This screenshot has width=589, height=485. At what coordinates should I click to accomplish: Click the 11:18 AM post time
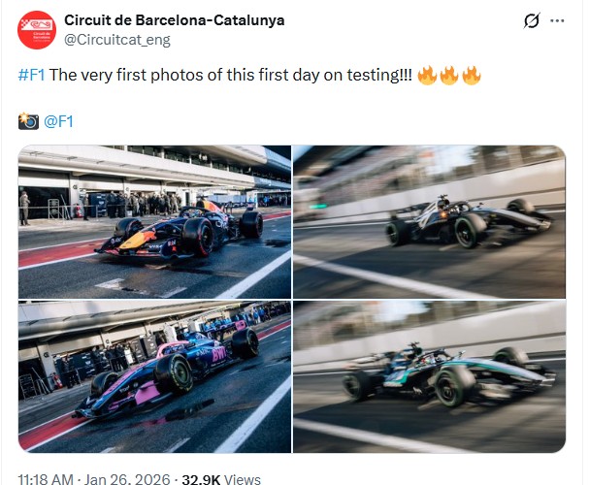point(46,479)
